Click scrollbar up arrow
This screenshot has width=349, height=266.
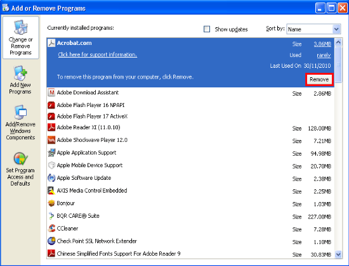pos(338,42)
